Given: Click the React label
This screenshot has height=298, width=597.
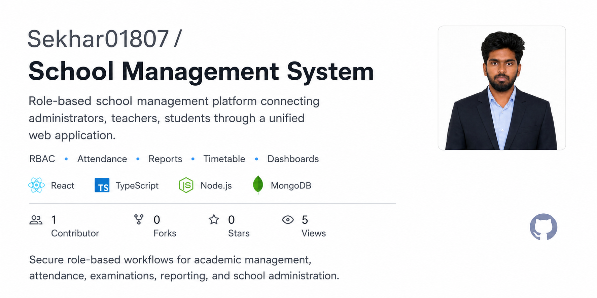Looking at the screenshot, I should [x=63, y=185].
